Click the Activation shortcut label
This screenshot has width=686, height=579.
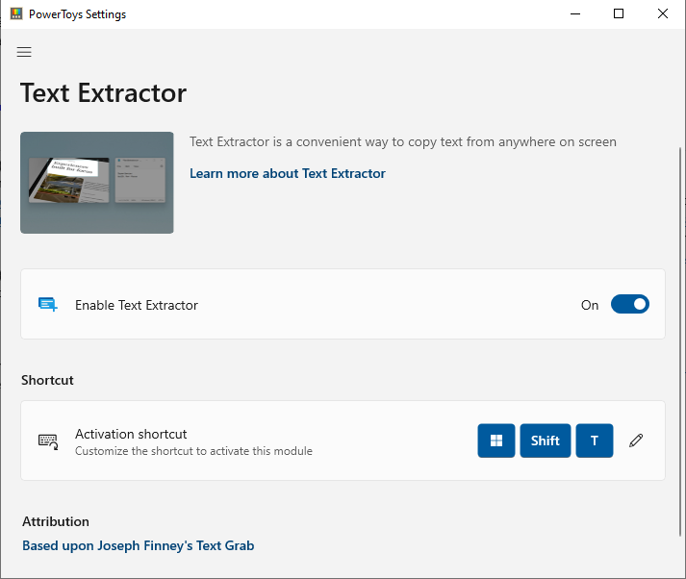tap(131, 434)
